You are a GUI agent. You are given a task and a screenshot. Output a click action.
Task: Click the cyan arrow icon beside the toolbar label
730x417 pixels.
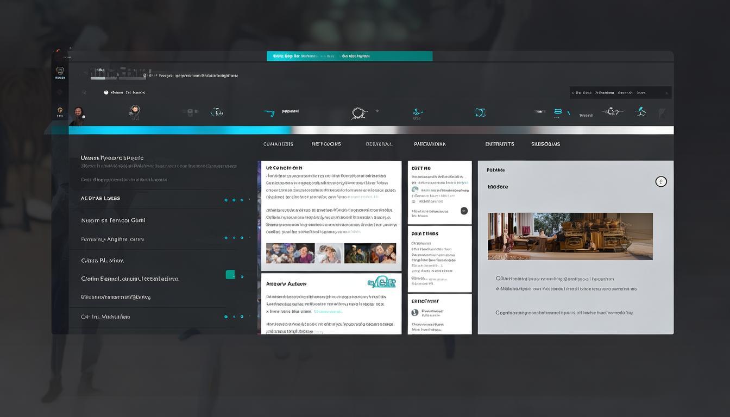[x=269, y=112]
